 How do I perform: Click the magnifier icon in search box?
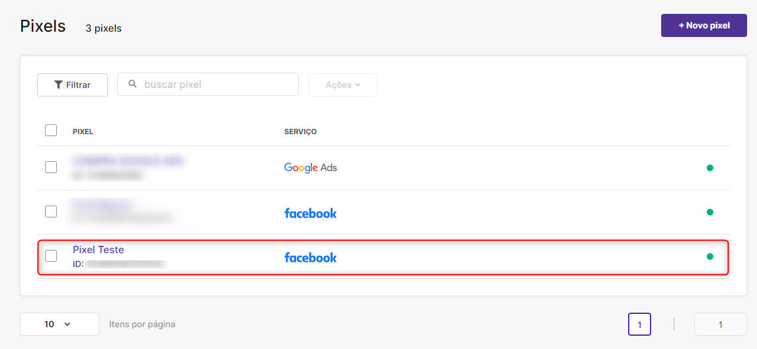tap(132, 84)
